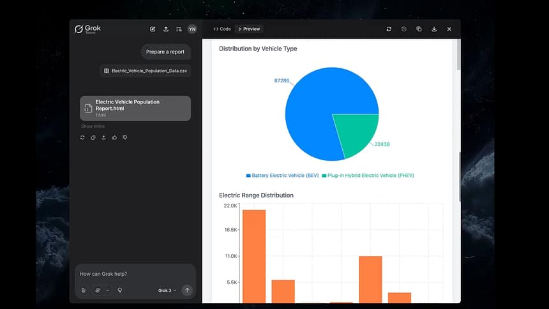Like the response with thumbs up
This screenshot has height=309, width=549.
(114, 137)
